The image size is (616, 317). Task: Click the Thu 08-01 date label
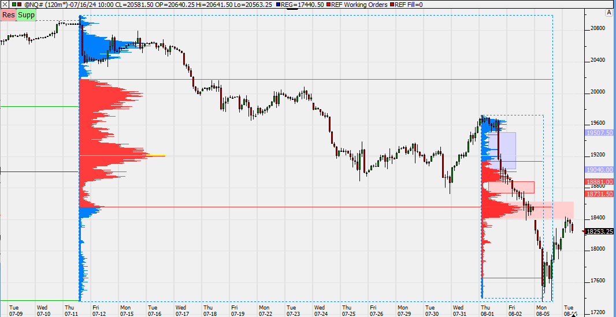pyautogui.click(x=487, y=310)
